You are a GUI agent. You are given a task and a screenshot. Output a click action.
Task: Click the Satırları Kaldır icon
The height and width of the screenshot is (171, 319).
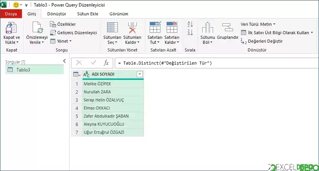coord(172,27)
